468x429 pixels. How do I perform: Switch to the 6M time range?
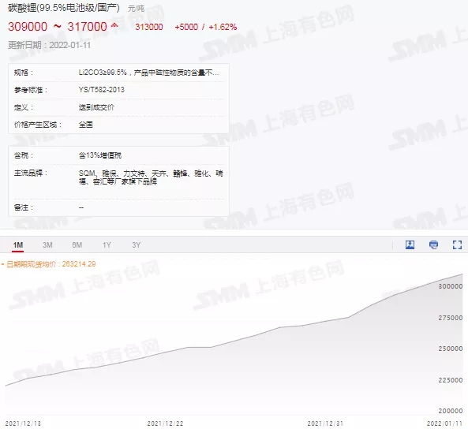77,245
